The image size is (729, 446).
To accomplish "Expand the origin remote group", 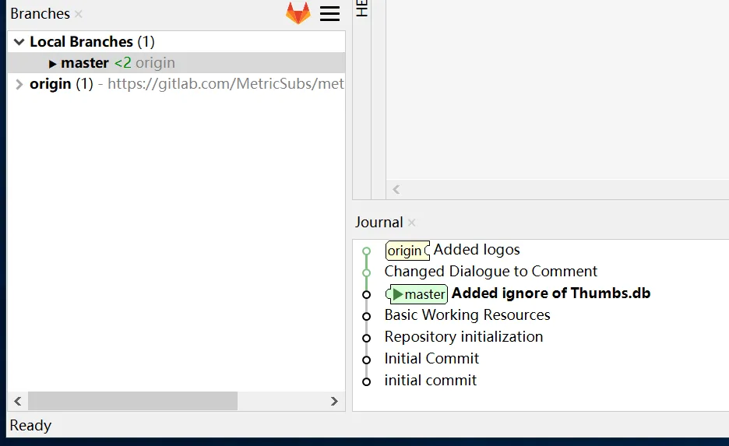I will click(x=19, y=84).
